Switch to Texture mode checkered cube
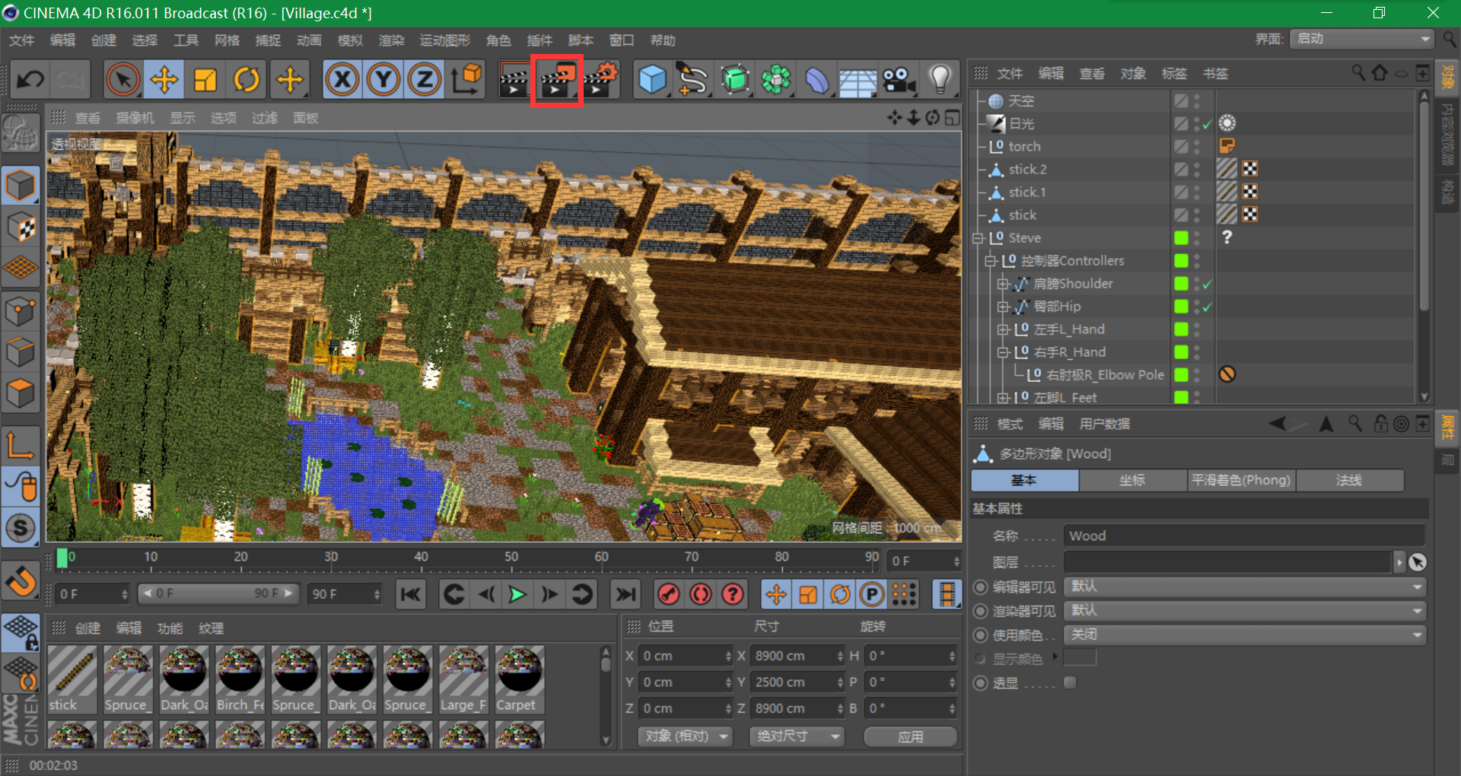 coord(21,227)
